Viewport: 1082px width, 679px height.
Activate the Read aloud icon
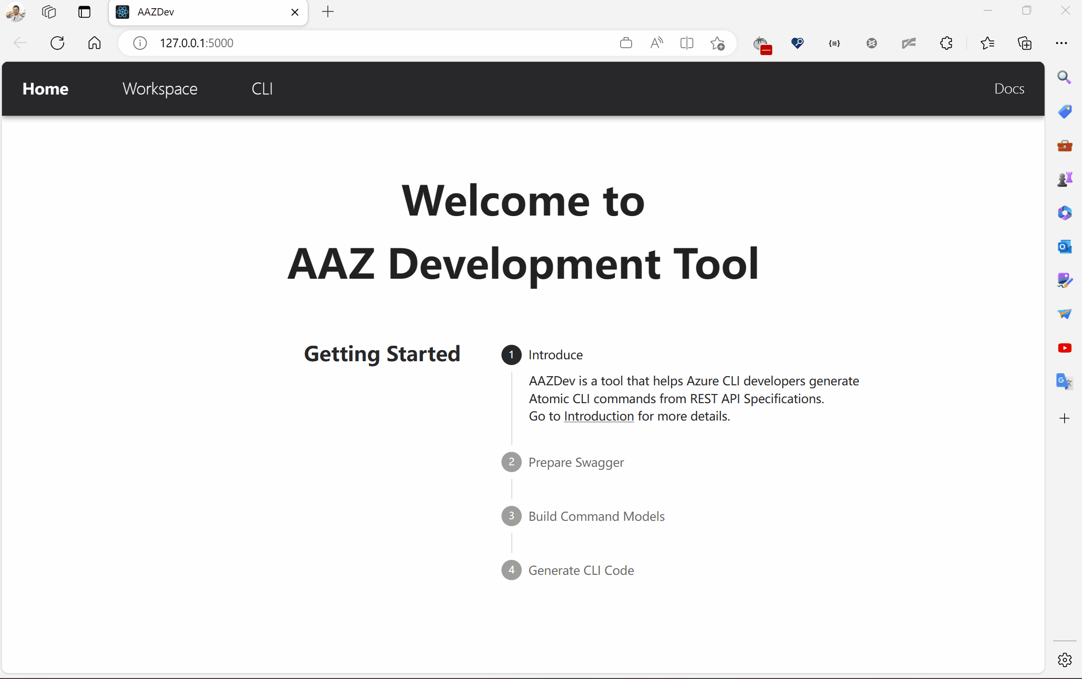[x=656, y=43]
